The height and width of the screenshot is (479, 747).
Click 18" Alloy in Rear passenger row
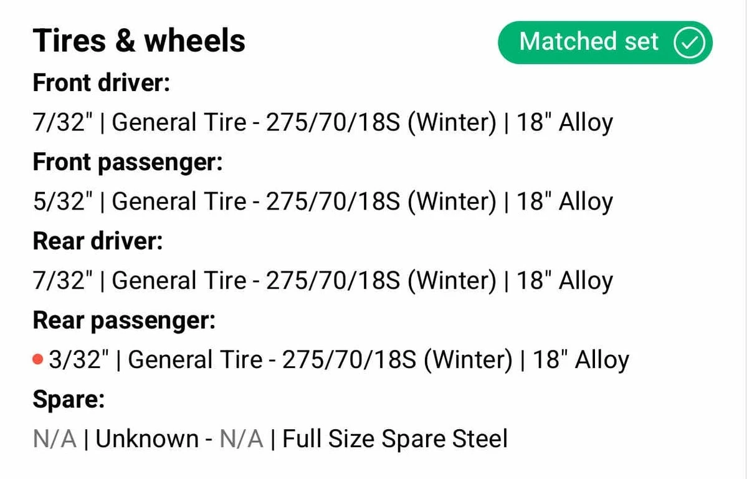coord(581,360)
